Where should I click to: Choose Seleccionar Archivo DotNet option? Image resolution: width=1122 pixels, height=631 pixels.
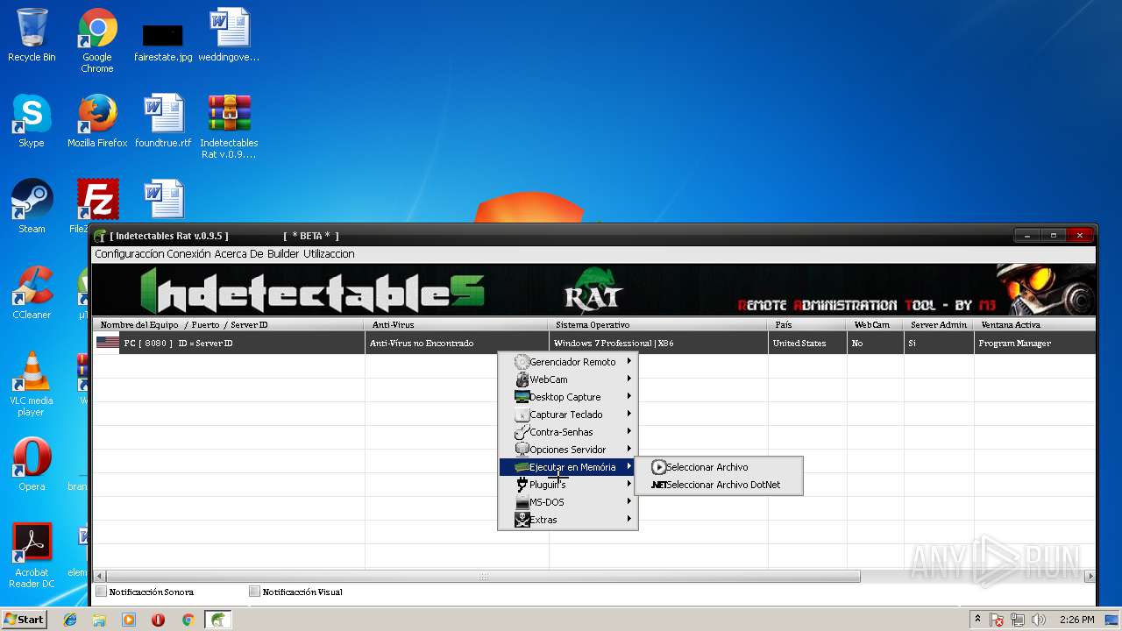click(719, 485)
